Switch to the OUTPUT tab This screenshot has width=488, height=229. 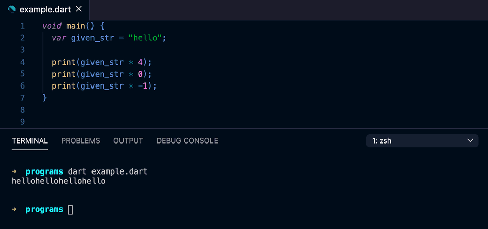(128, 141)
